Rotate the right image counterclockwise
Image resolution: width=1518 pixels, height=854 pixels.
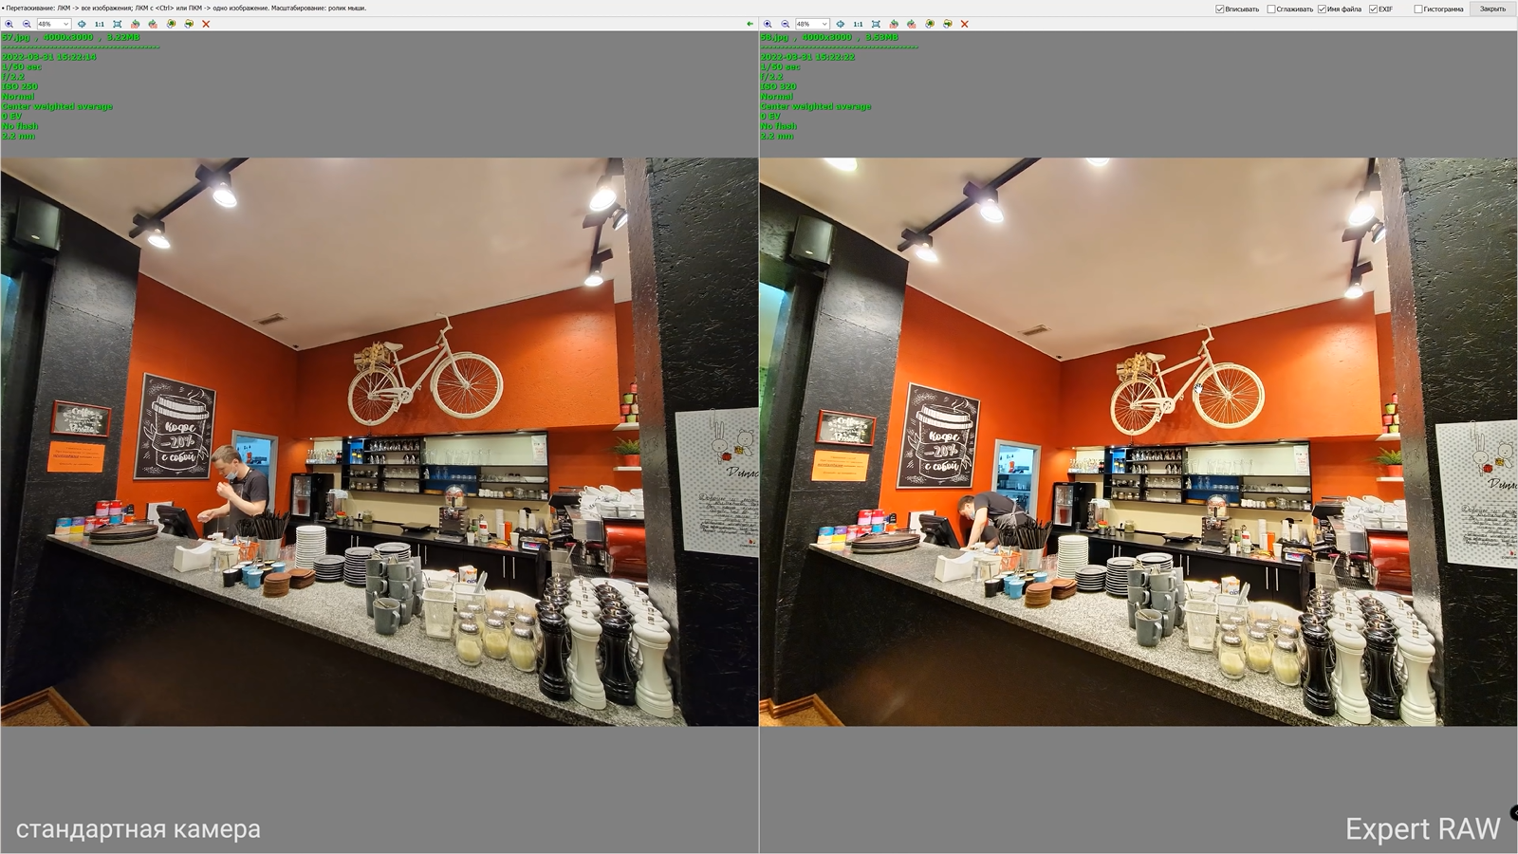[894, 24]
